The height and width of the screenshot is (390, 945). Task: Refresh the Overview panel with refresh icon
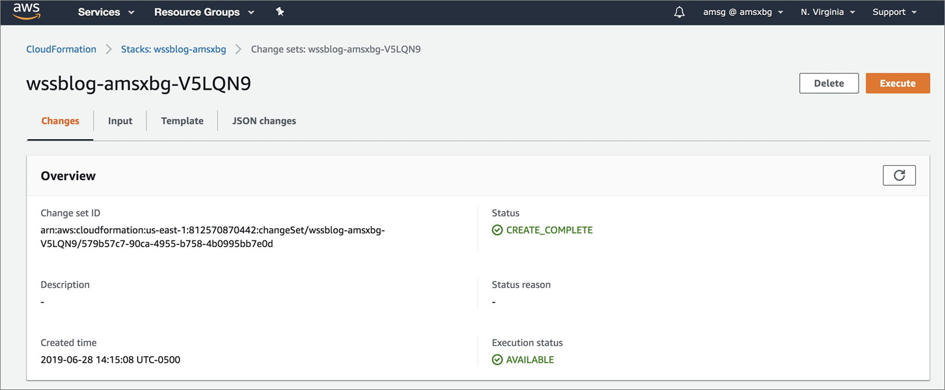pos(899,175)
